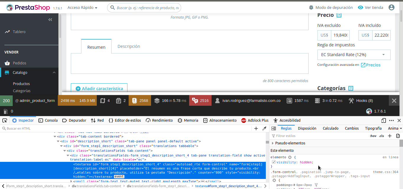Click the Filtrar estilos input
This screenshot has width=403, height=189.
(x=319, y=136)
